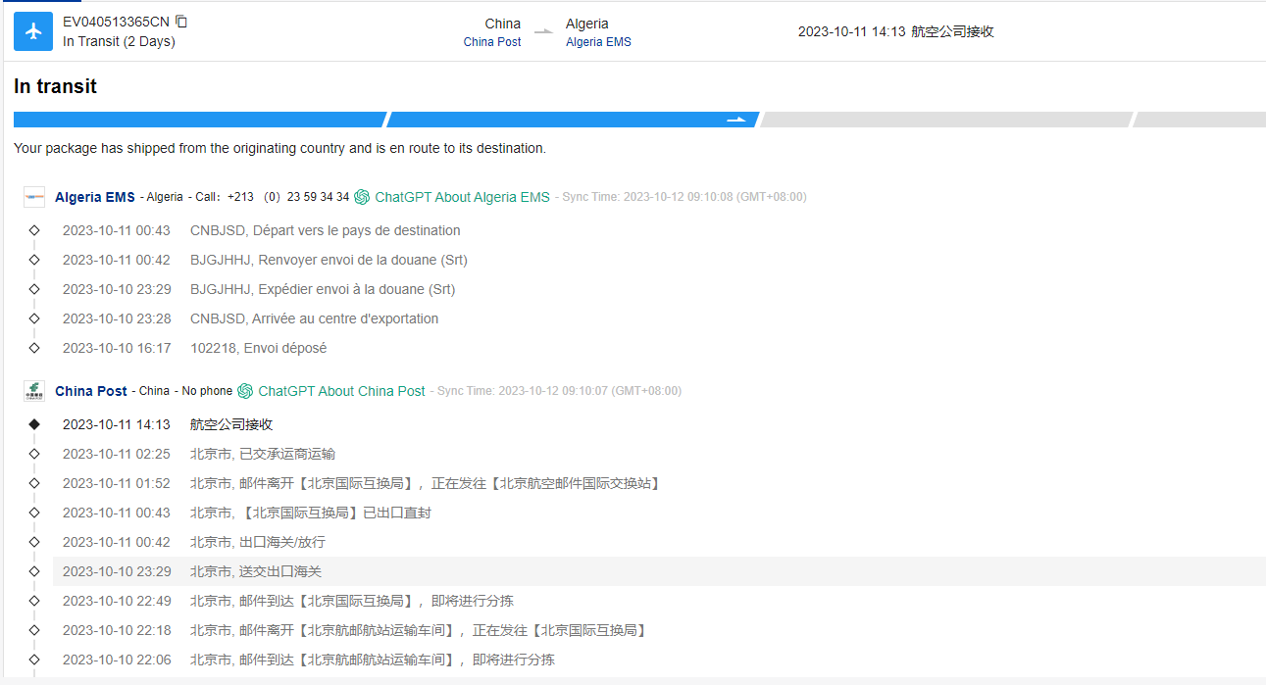Screen dimensions: 1266x685
Task: Select marker for Expédier envoi à la douane
Action: [x=34, y=289]
